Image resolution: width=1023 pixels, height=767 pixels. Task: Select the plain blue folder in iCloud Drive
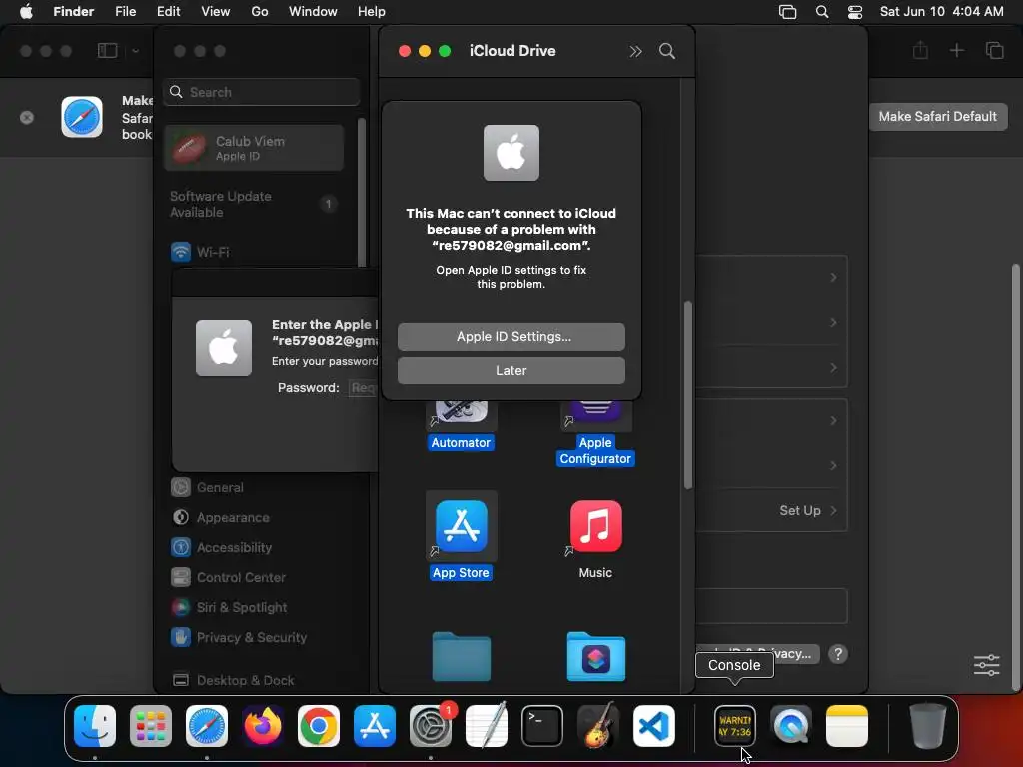(x=462, y=657)
